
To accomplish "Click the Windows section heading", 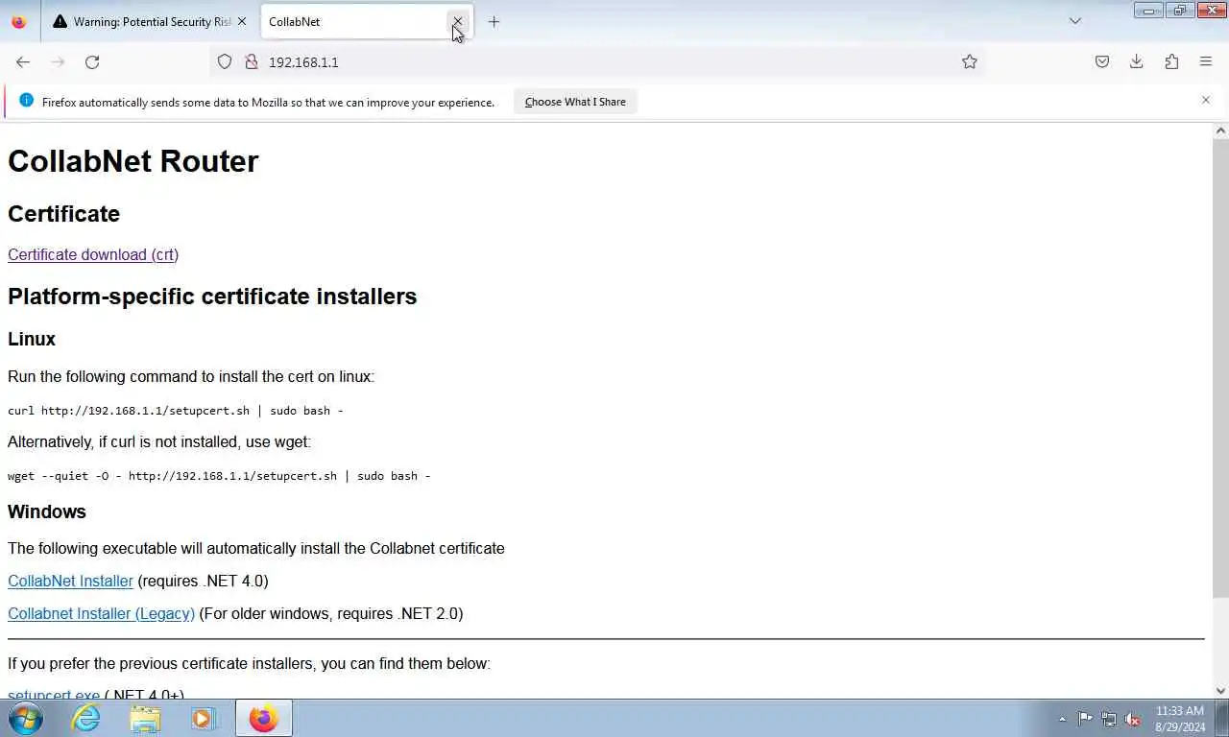I will tap(47, 511).
